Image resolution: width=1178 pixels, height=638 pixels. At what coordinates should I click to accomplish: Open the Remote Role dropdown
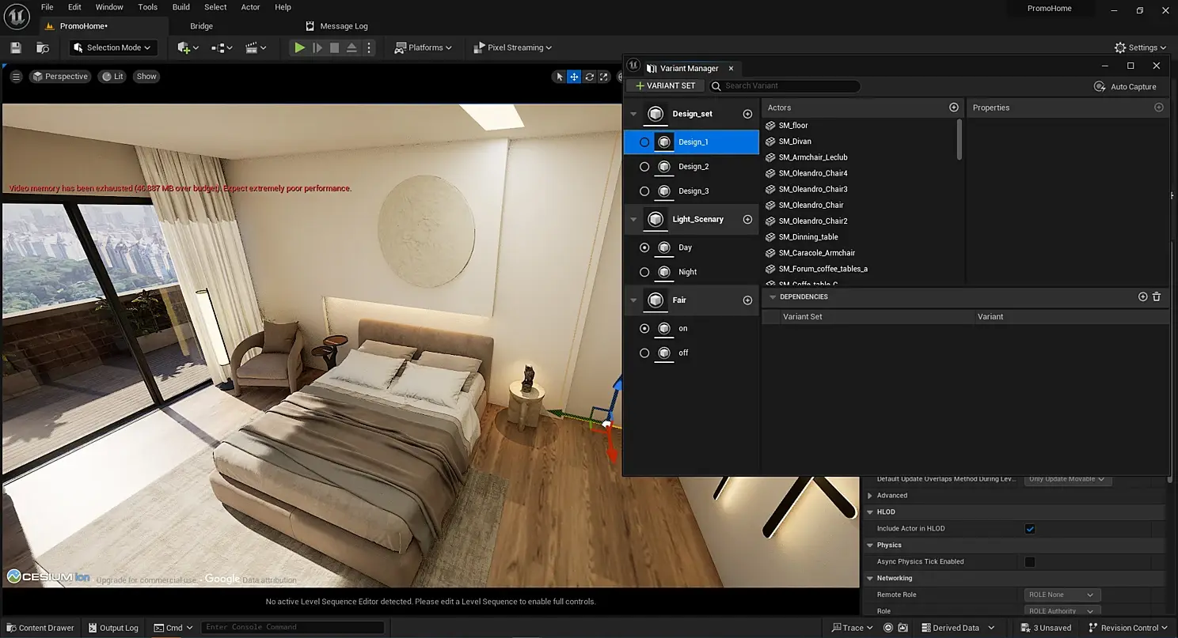coord(1061,595)
